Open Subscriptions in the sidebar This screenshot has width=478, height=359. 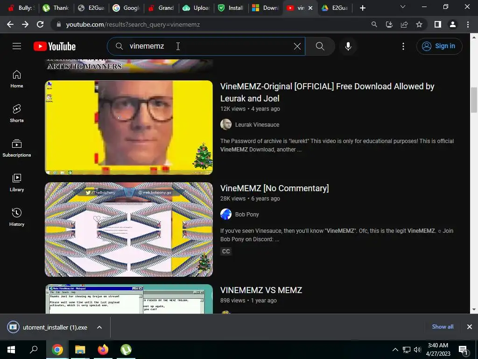(x=17, y=148)
